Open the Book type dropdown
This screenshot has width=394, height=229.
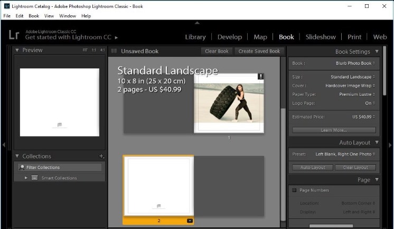(x=355, y=63)
